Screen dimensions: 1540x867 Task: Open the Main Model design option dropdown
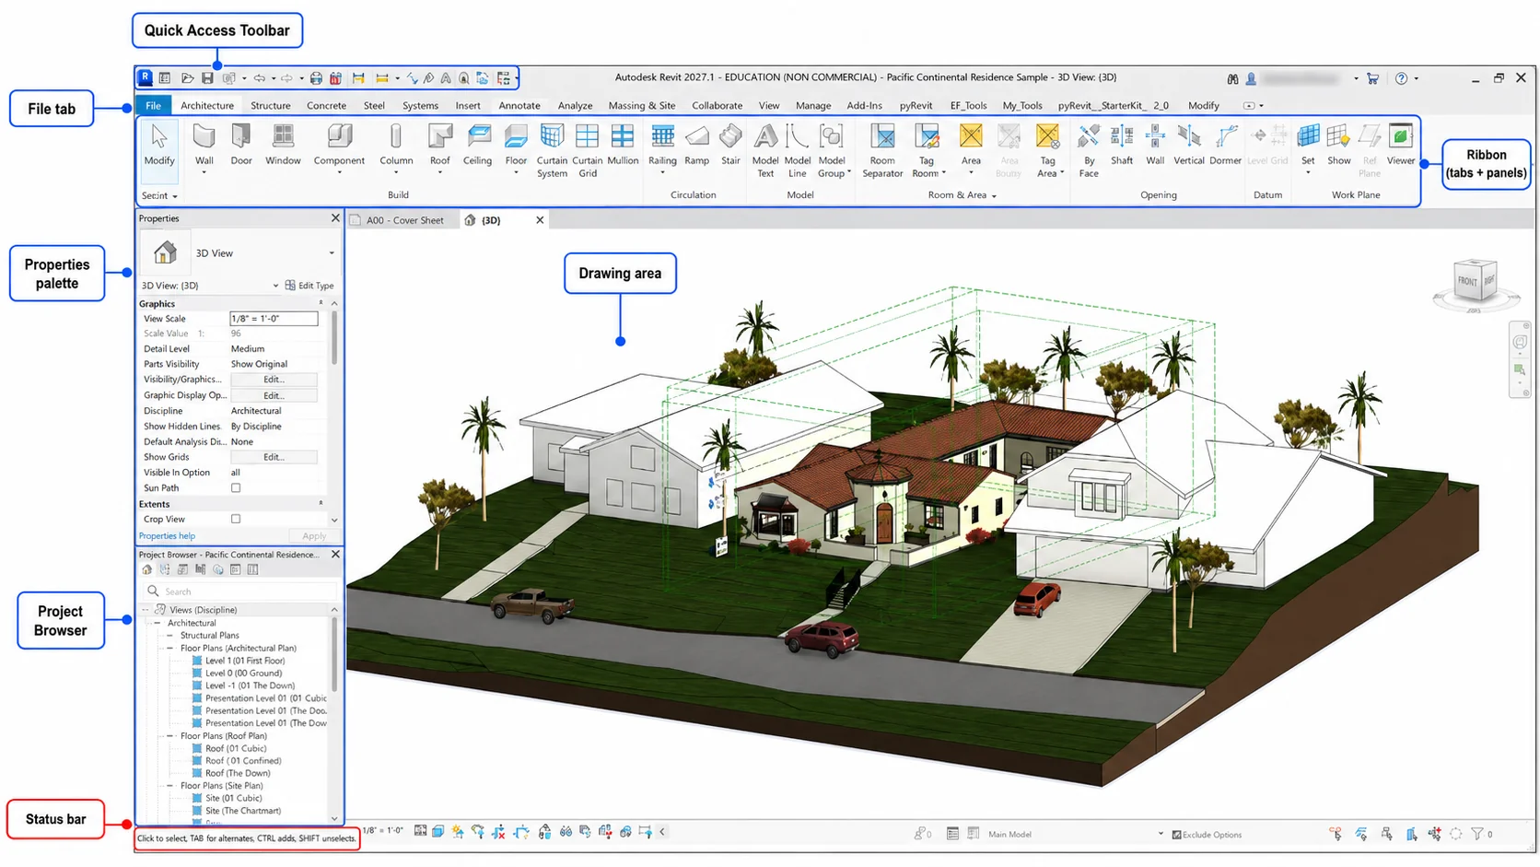(1160, 835)
